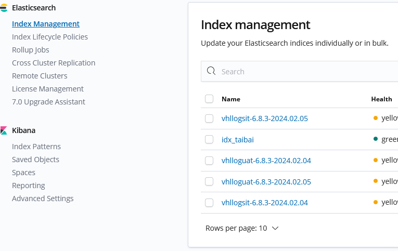398x251 pixels.
Task: Click the Elasticsearch logo icon
Action: [x=4, y=8]
